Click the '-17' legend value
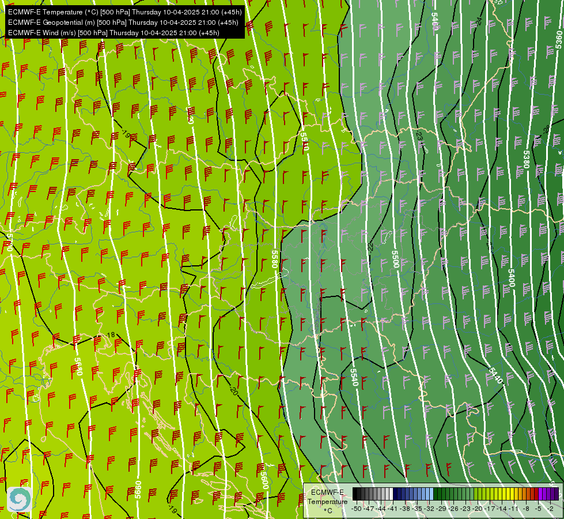Viewport: 564px width, 519px height. coord(490,509)
